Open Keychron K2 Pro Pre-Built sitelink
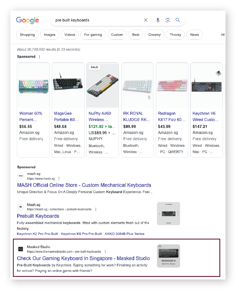This screenshot has width=239, height=293. [37, 234]
